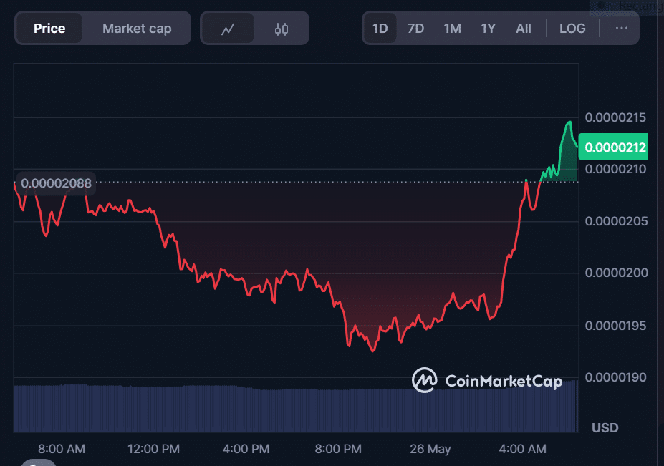Select the All time range
This screenshot has width=664, height=466.
[x=524, y=29]
